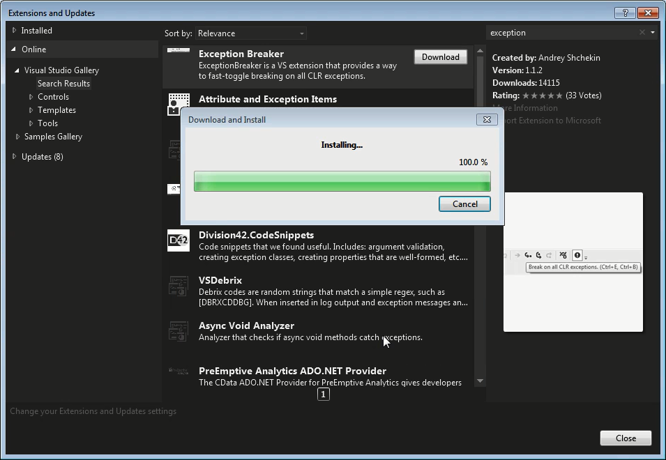This screenshot has height=460, width=666.
Task: Close the Extensions and Updates window
Action: (x=648, y=13)
